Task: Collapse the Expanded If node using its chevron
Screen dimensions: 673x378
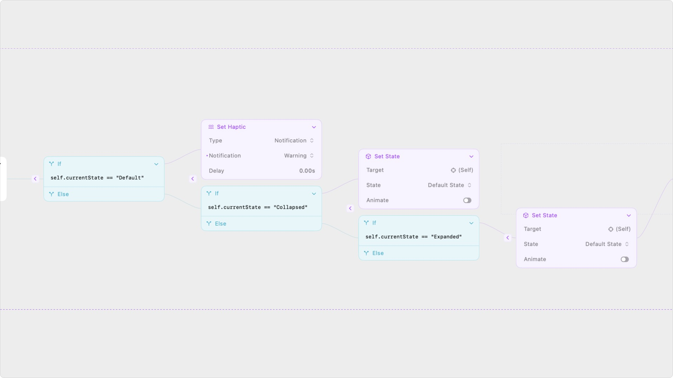Action: pos(471,223)
